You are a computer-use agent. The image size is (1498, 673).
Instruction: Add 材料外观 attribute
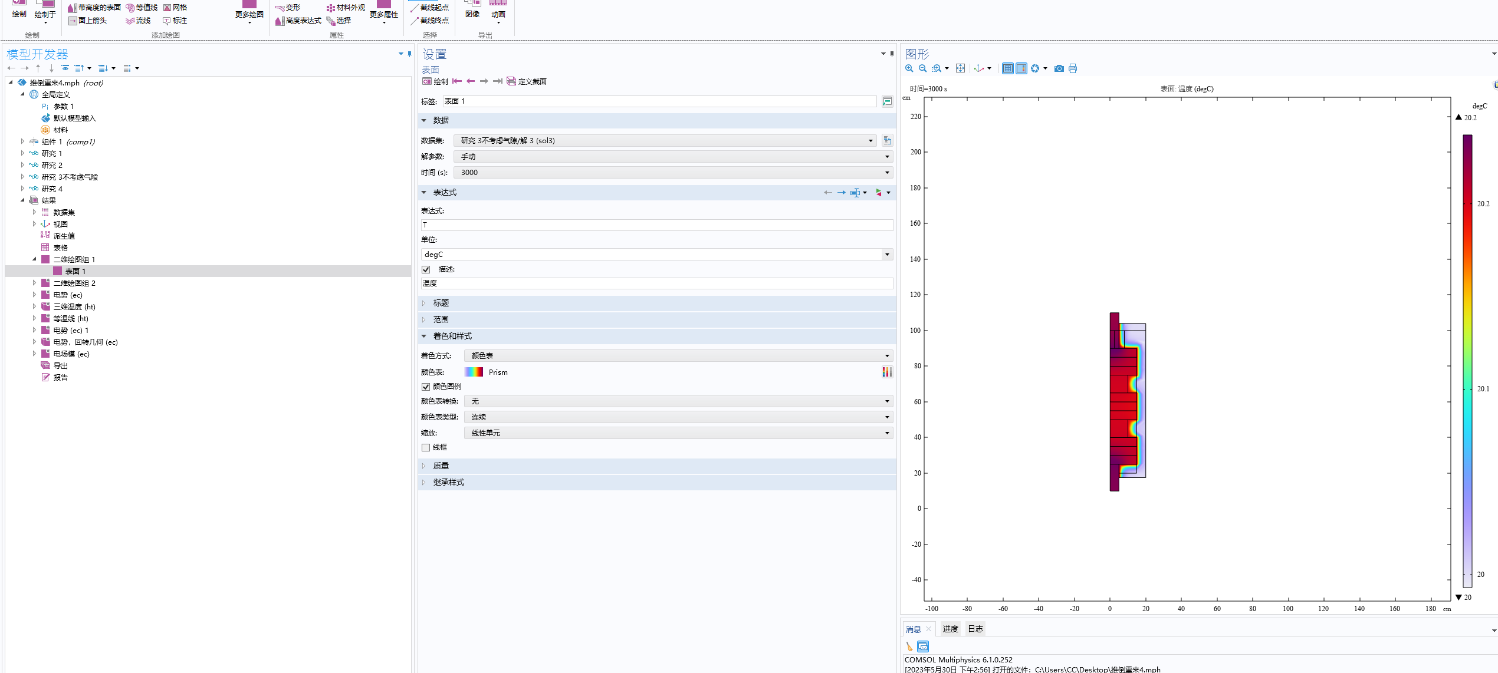click(x=346, y=8)
